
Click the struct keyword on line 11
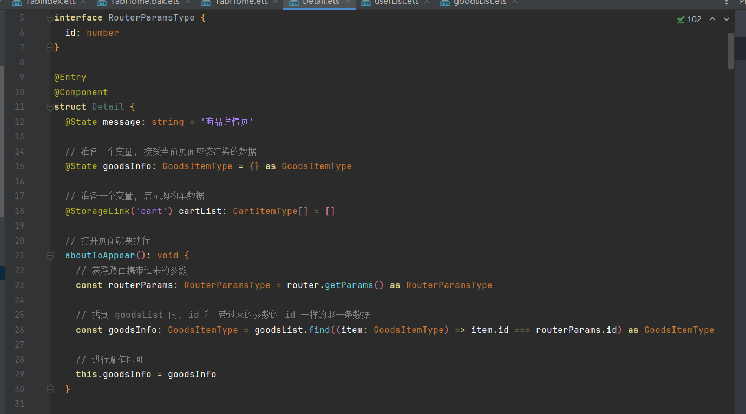70,107
